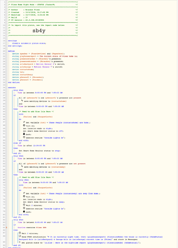The width and height of the screenshot is (178, 248).
Task: Select the 'device speaker' definition line
Action: (x=39, y=54)
